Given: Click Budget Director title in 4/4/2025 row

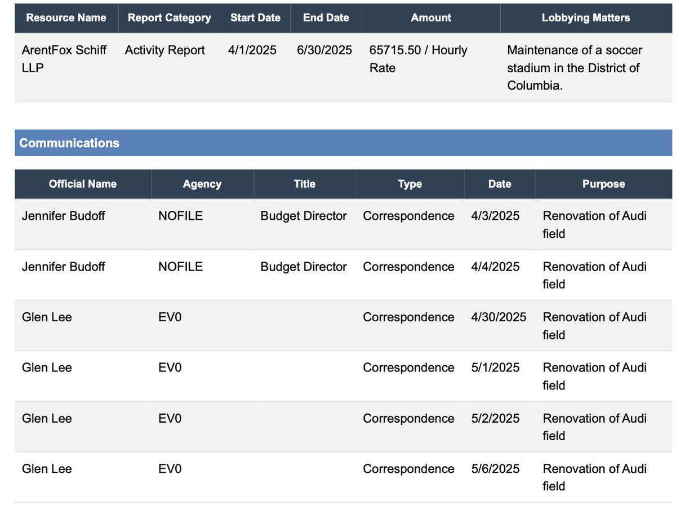Looking at the screenshot, I should click(x=304, y=267).
